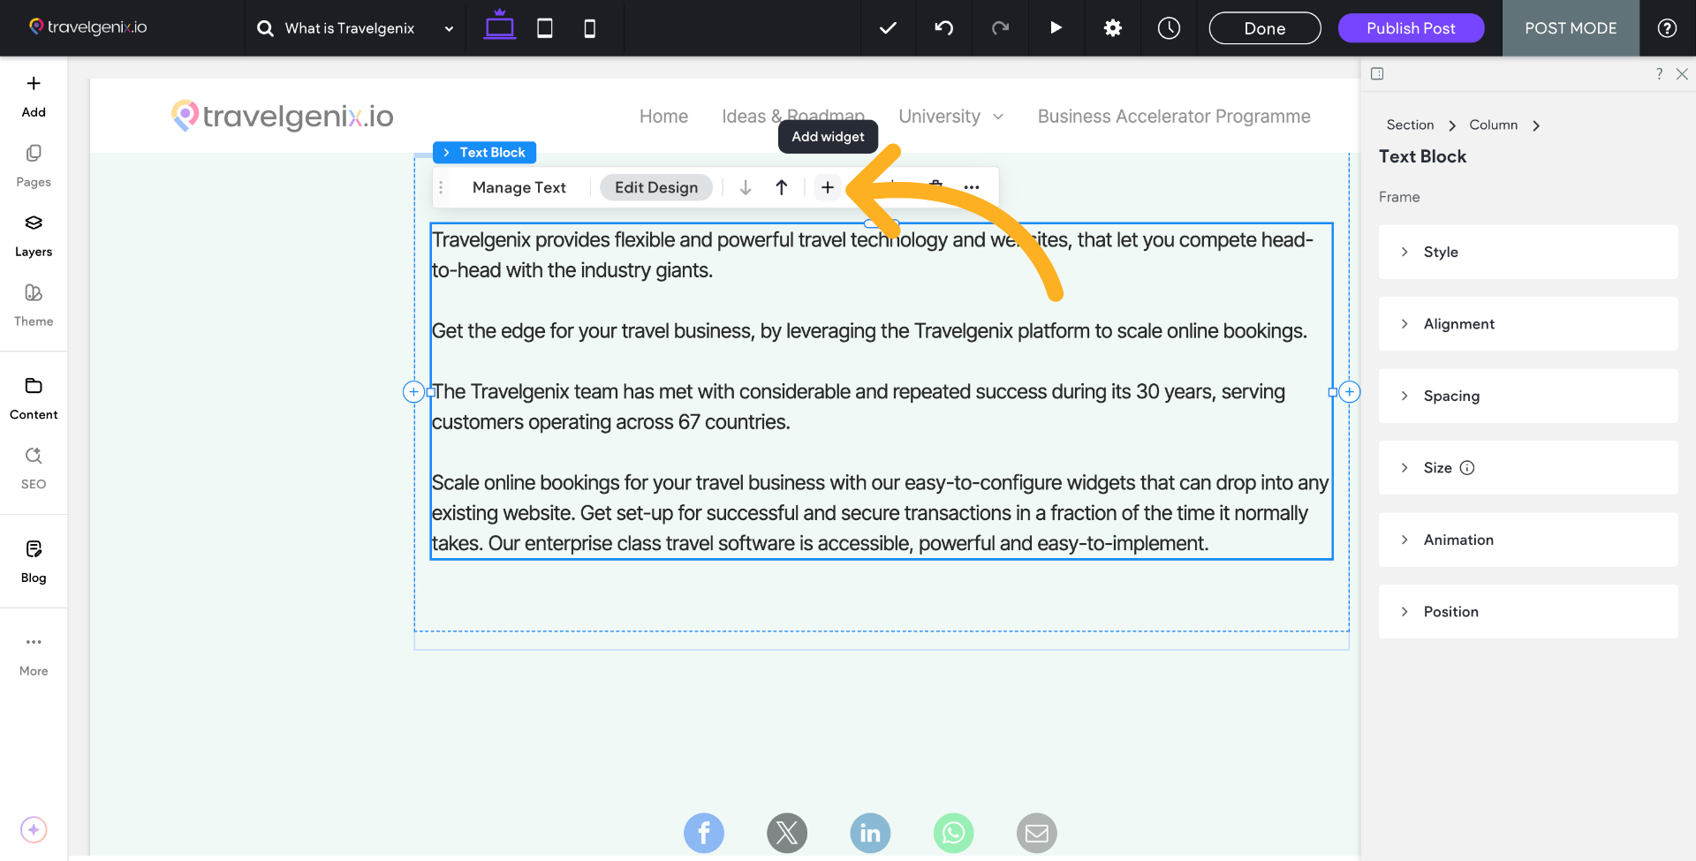Click the Publish Post button

point(1411,28)
